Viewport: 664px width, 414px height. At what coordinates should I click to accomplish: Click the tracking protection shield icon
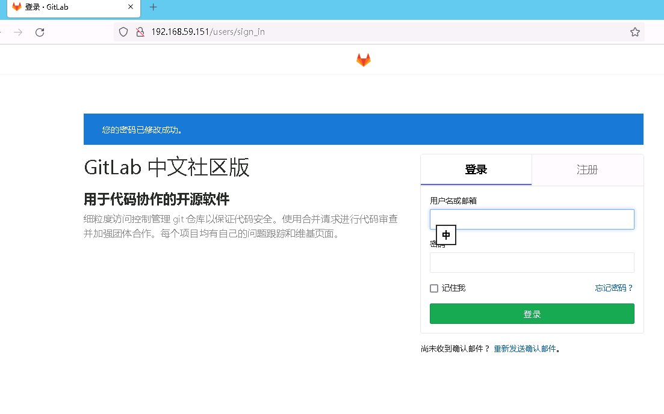pos(123,31)
